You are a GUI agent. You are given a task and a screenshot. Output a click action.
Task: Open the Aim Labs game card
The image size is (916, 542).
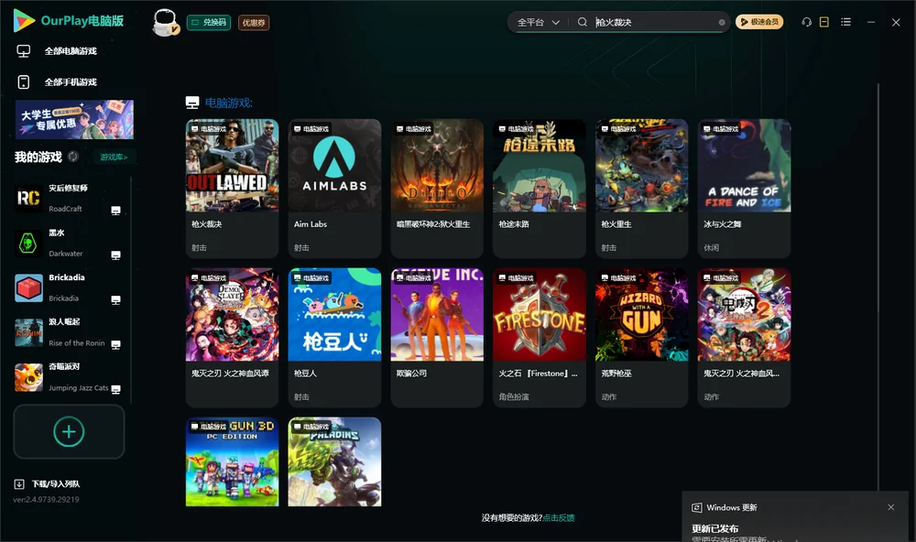[x=334, y=188]
